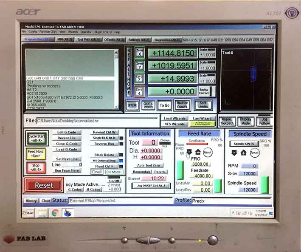301x252 pixels.
Task: Toggle the OFFLINE button
Action: pos(132,105)
